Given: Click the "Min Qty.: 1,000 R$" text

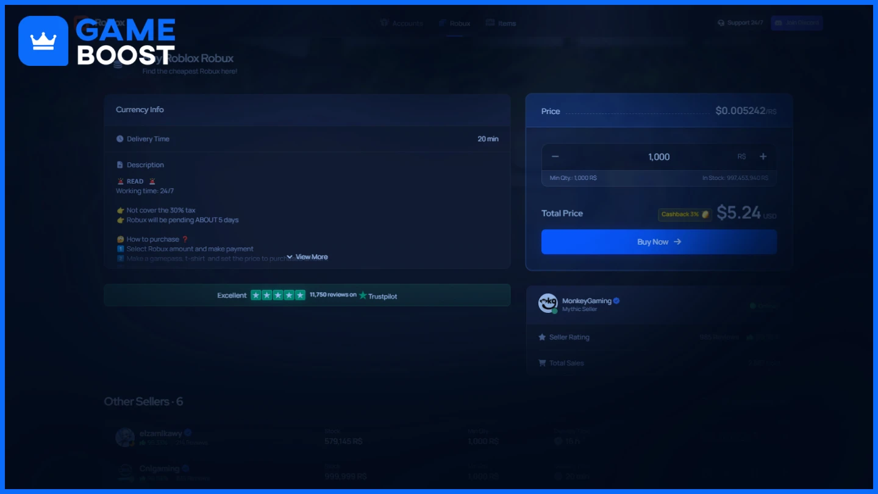Looking at the screenshot, I should click(573, 178).
